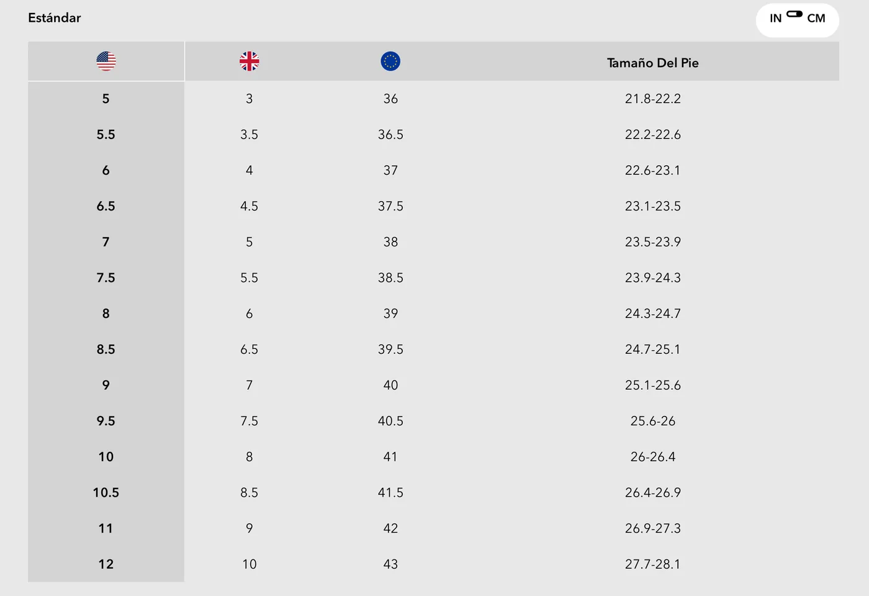Click EU size 38 value

pyautogui.click(x=390, y=242)
